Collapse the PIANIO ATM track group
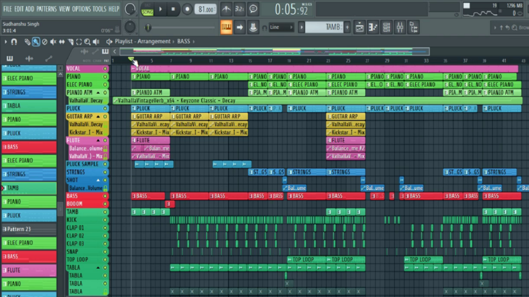 tap(98, 93)
